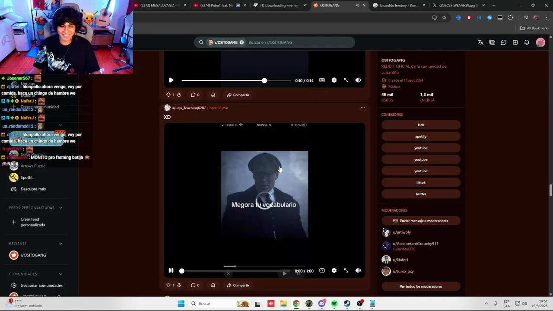Collapse Comunidades section

pos(60,274)
